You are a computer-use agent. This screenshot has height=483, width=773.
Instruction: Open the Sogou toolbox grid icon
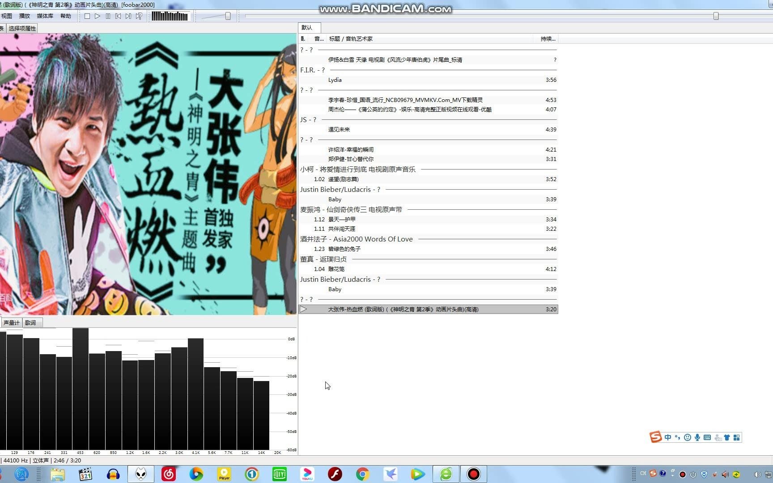(x=737, y=437)
